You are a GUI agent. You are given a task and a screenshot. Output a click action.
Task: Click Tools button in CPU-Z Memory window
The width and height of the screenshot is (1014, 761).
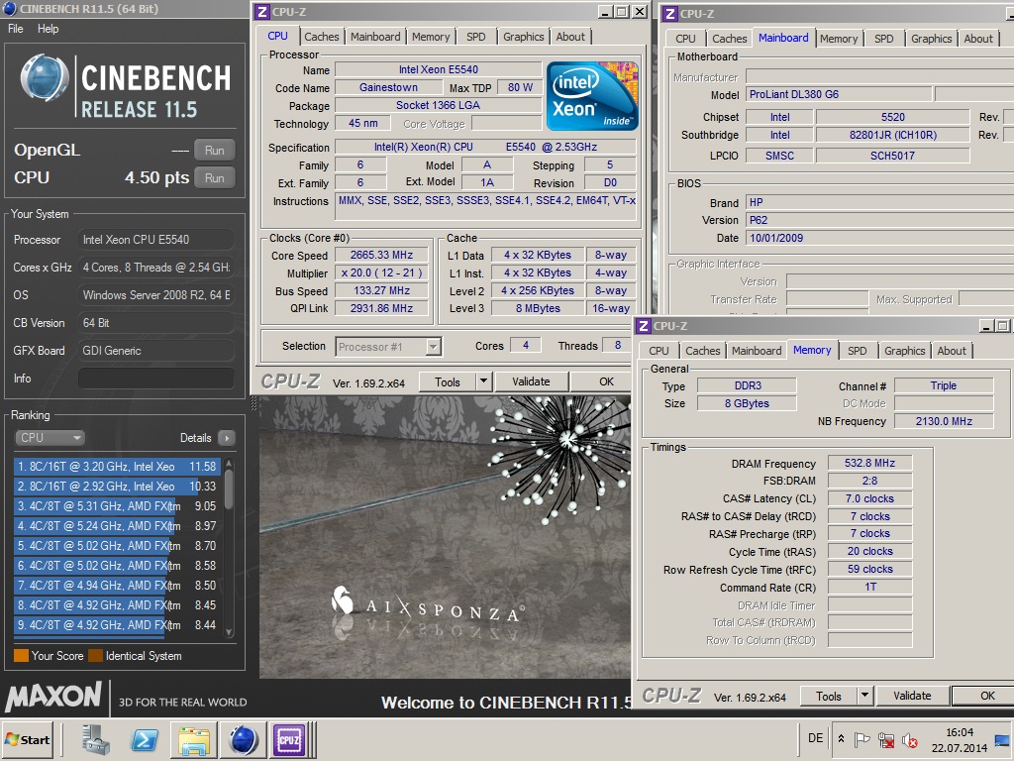coord(829,696)
